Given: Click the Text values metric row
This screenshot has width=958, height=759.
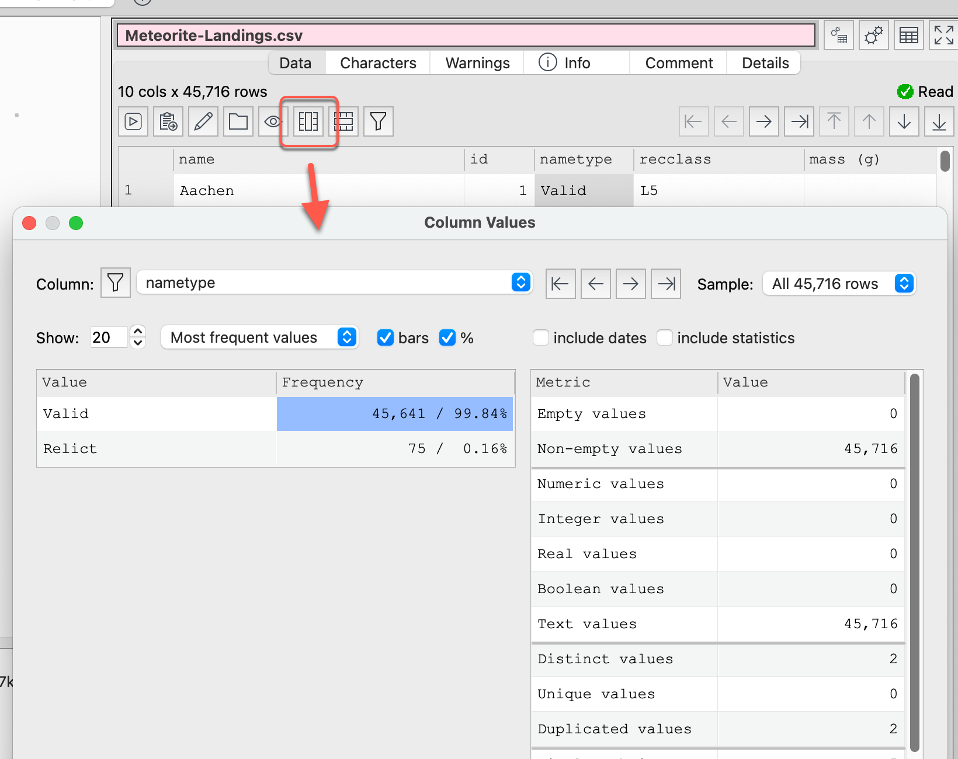Looking at the screenshot, I should (718, 624).
